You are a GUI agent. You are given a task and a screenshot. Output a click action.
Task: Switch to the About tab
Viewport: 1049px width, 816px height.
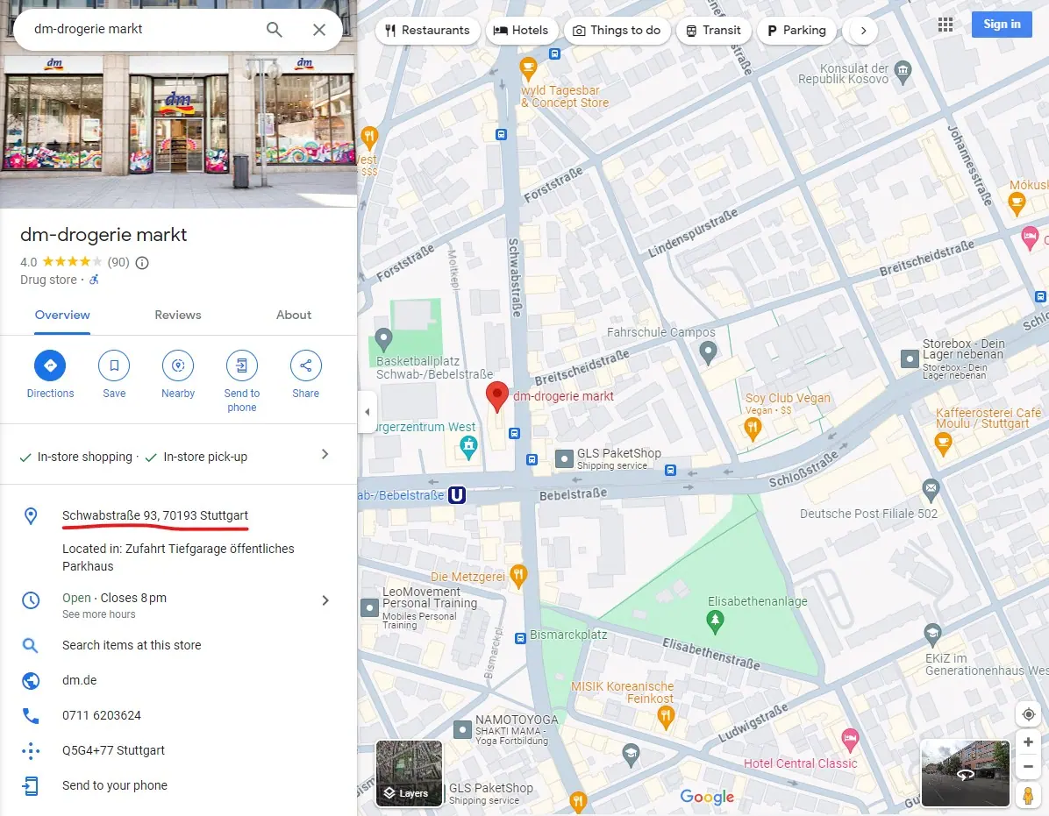click(294, 315)
